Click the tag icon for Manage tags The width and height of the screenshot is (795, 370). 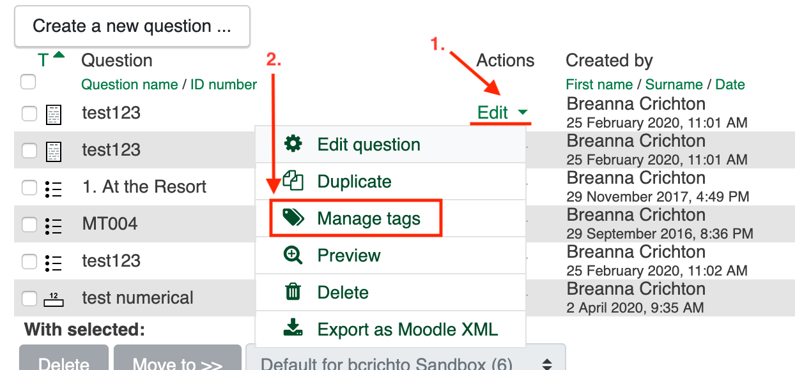tap(293, 218)
